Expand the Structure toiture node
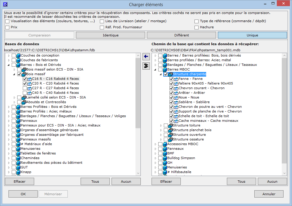This screenshot has height=206, width=292. (161, 125)
